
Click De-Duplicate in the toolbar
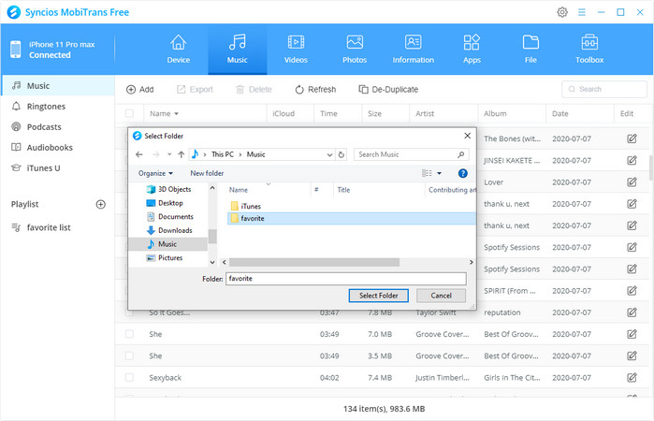[388, 89]
